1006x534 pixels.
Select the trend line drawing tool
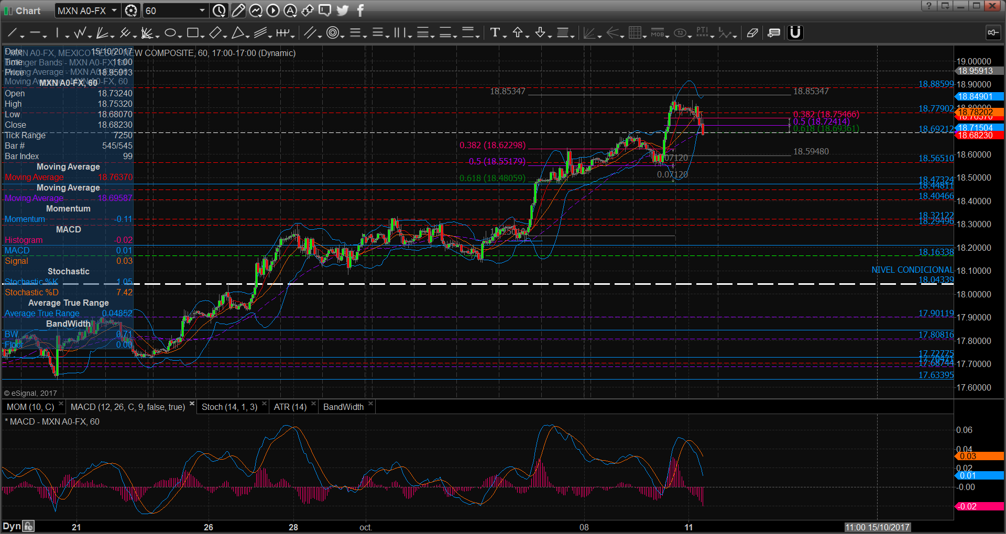pyautogui.click(x=12, y=33)
